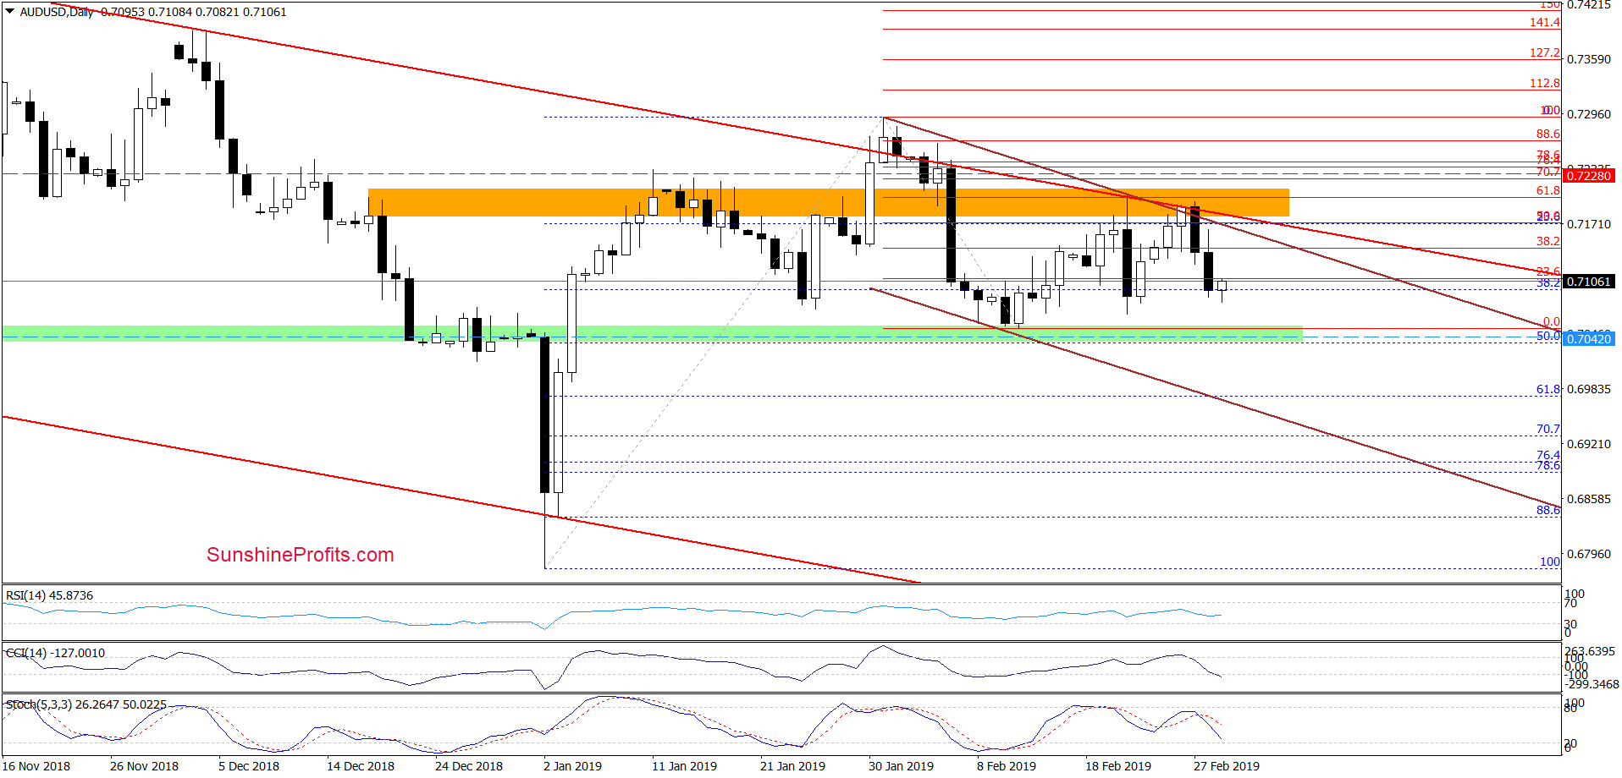1622x778 pixels.
Task: Select the black 0.71061 current price tag
Action: click(x=1588, y=282)
